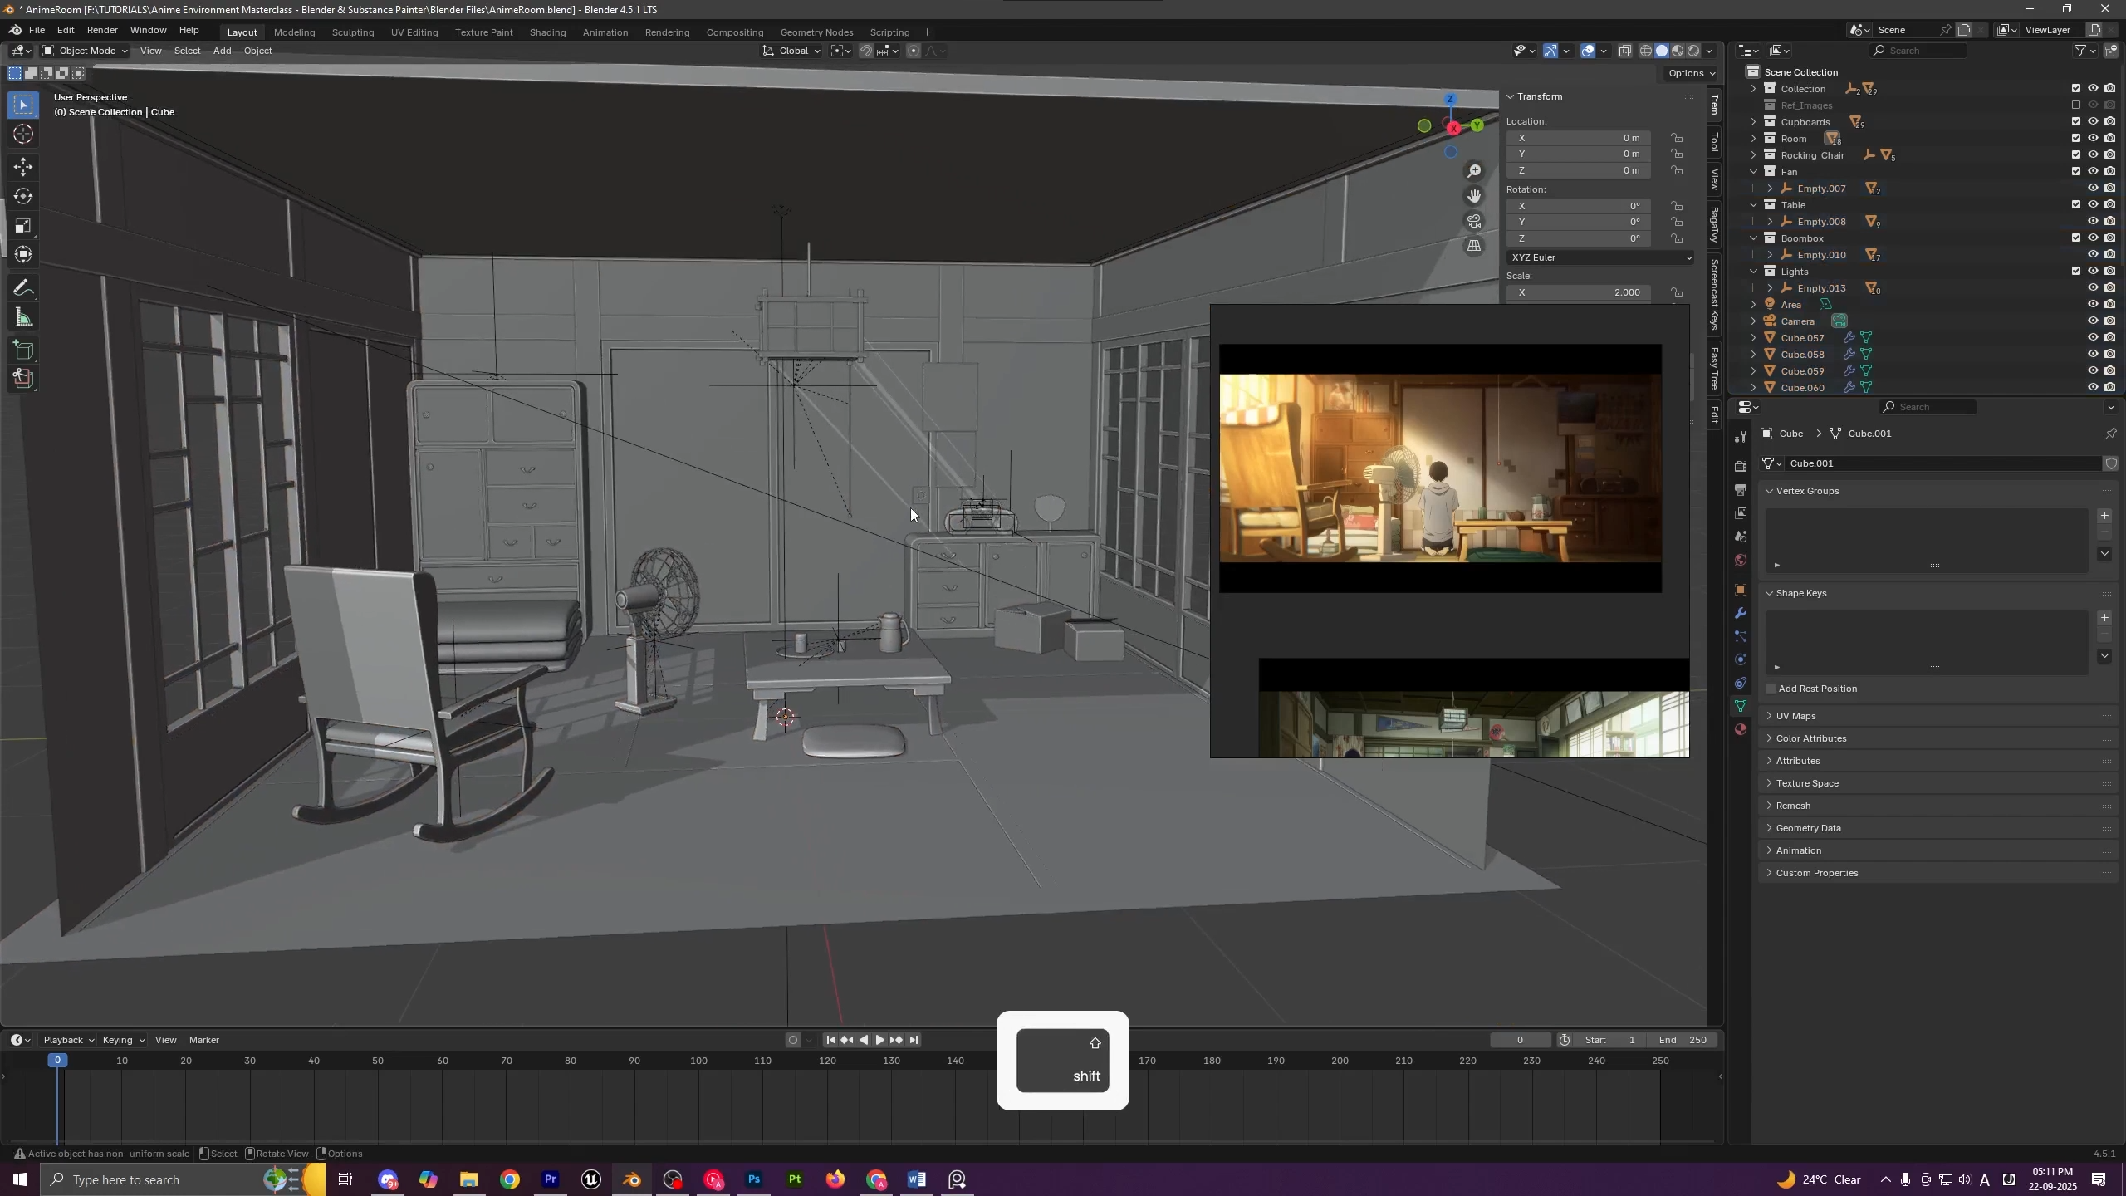Open the Object Mode dropdown

(86, 51)
